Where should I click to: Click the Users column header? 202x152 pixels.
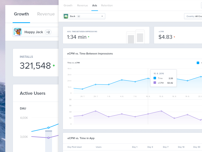(x=98, y=147)
